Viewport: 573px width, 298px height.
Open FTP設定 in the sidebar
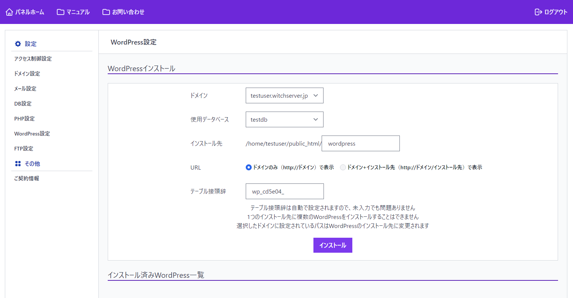pyautogui.click(x=24, y=149)
